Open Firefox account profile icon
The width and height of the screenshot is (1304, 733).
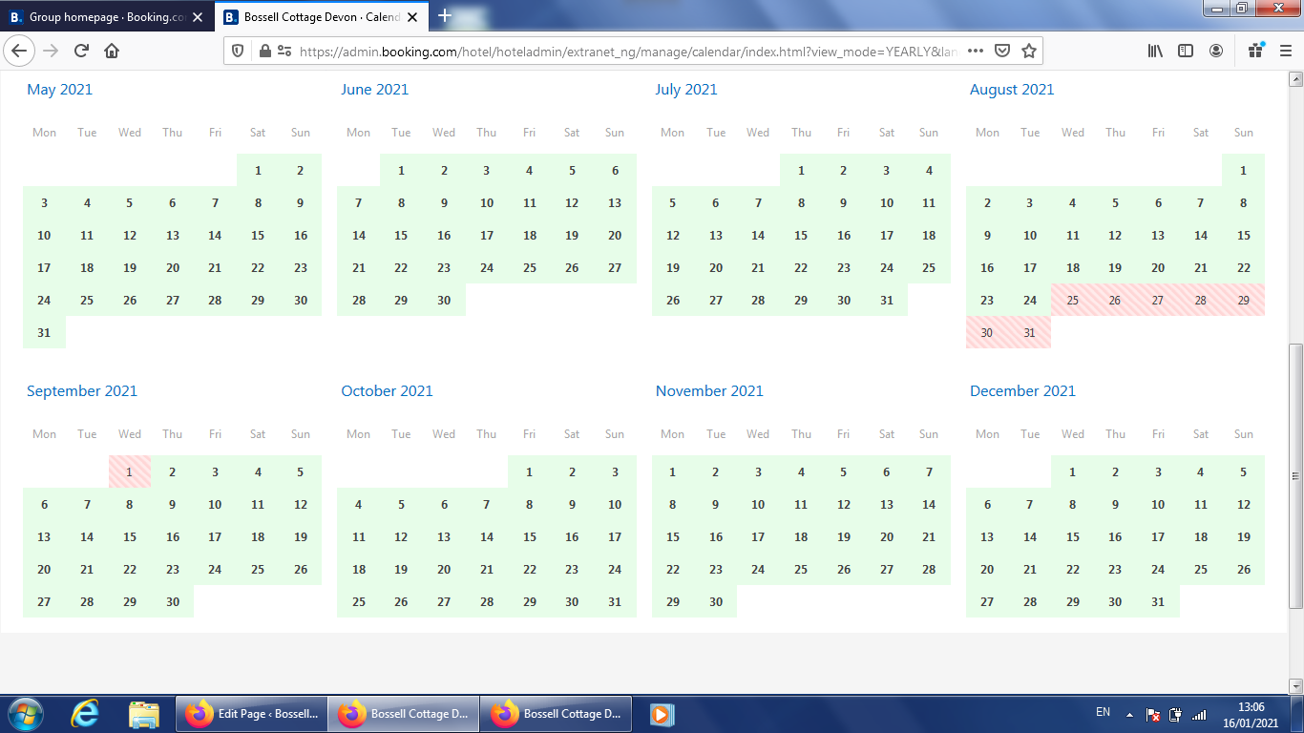1215,52
